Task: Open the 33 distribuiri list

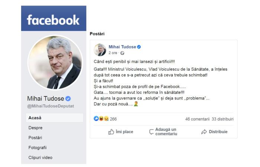Action: point(222,119)
